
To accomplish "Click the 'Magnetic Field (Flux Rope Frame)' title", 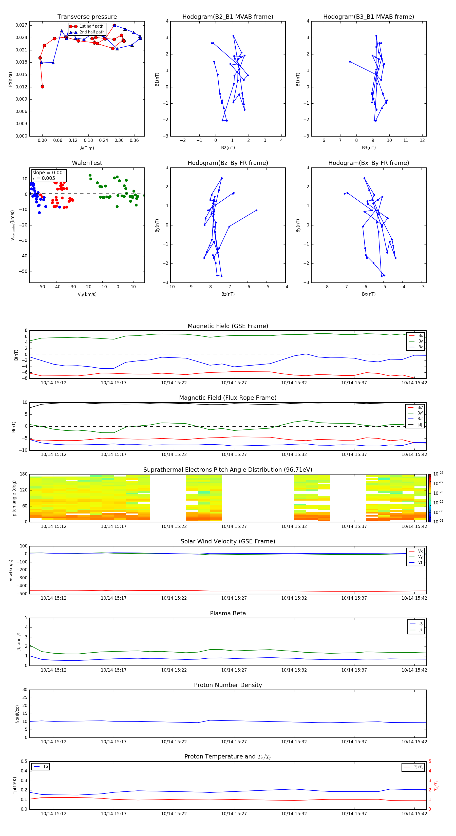I will [x=228, y=398].
